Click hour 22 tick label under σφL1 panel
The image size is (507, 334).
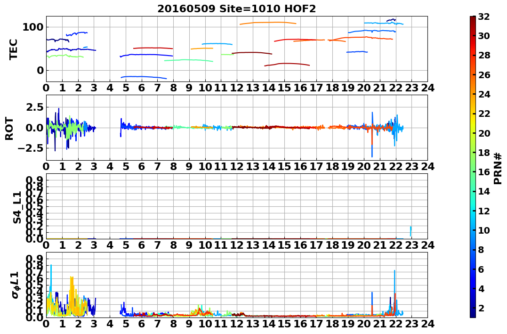[396, 324]
